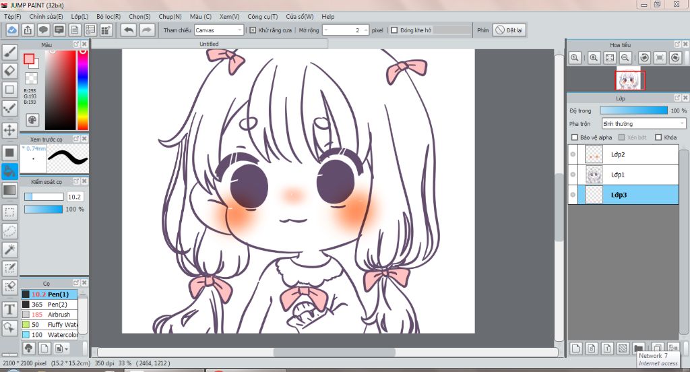Select the rectangle shape tool
Viewport: 690px width, 372px height.
point(9,90)
